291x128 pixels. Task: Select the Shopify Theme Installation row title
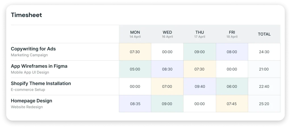pyautogui.click(x=41, y=84)
